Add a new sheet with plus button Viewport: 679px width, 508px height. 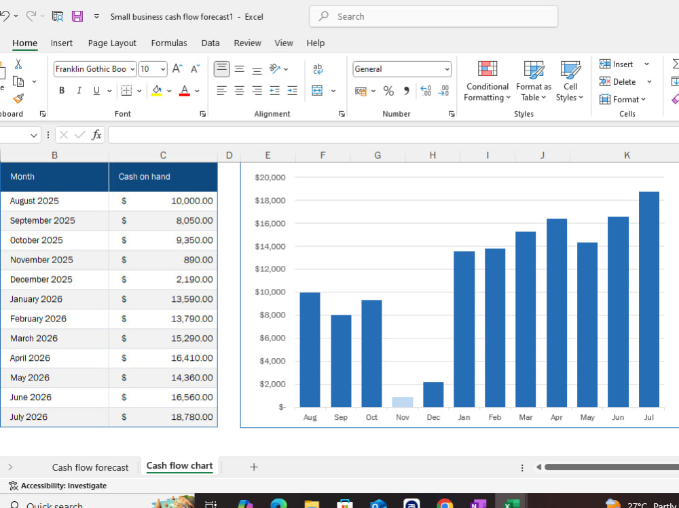[254, 467]
